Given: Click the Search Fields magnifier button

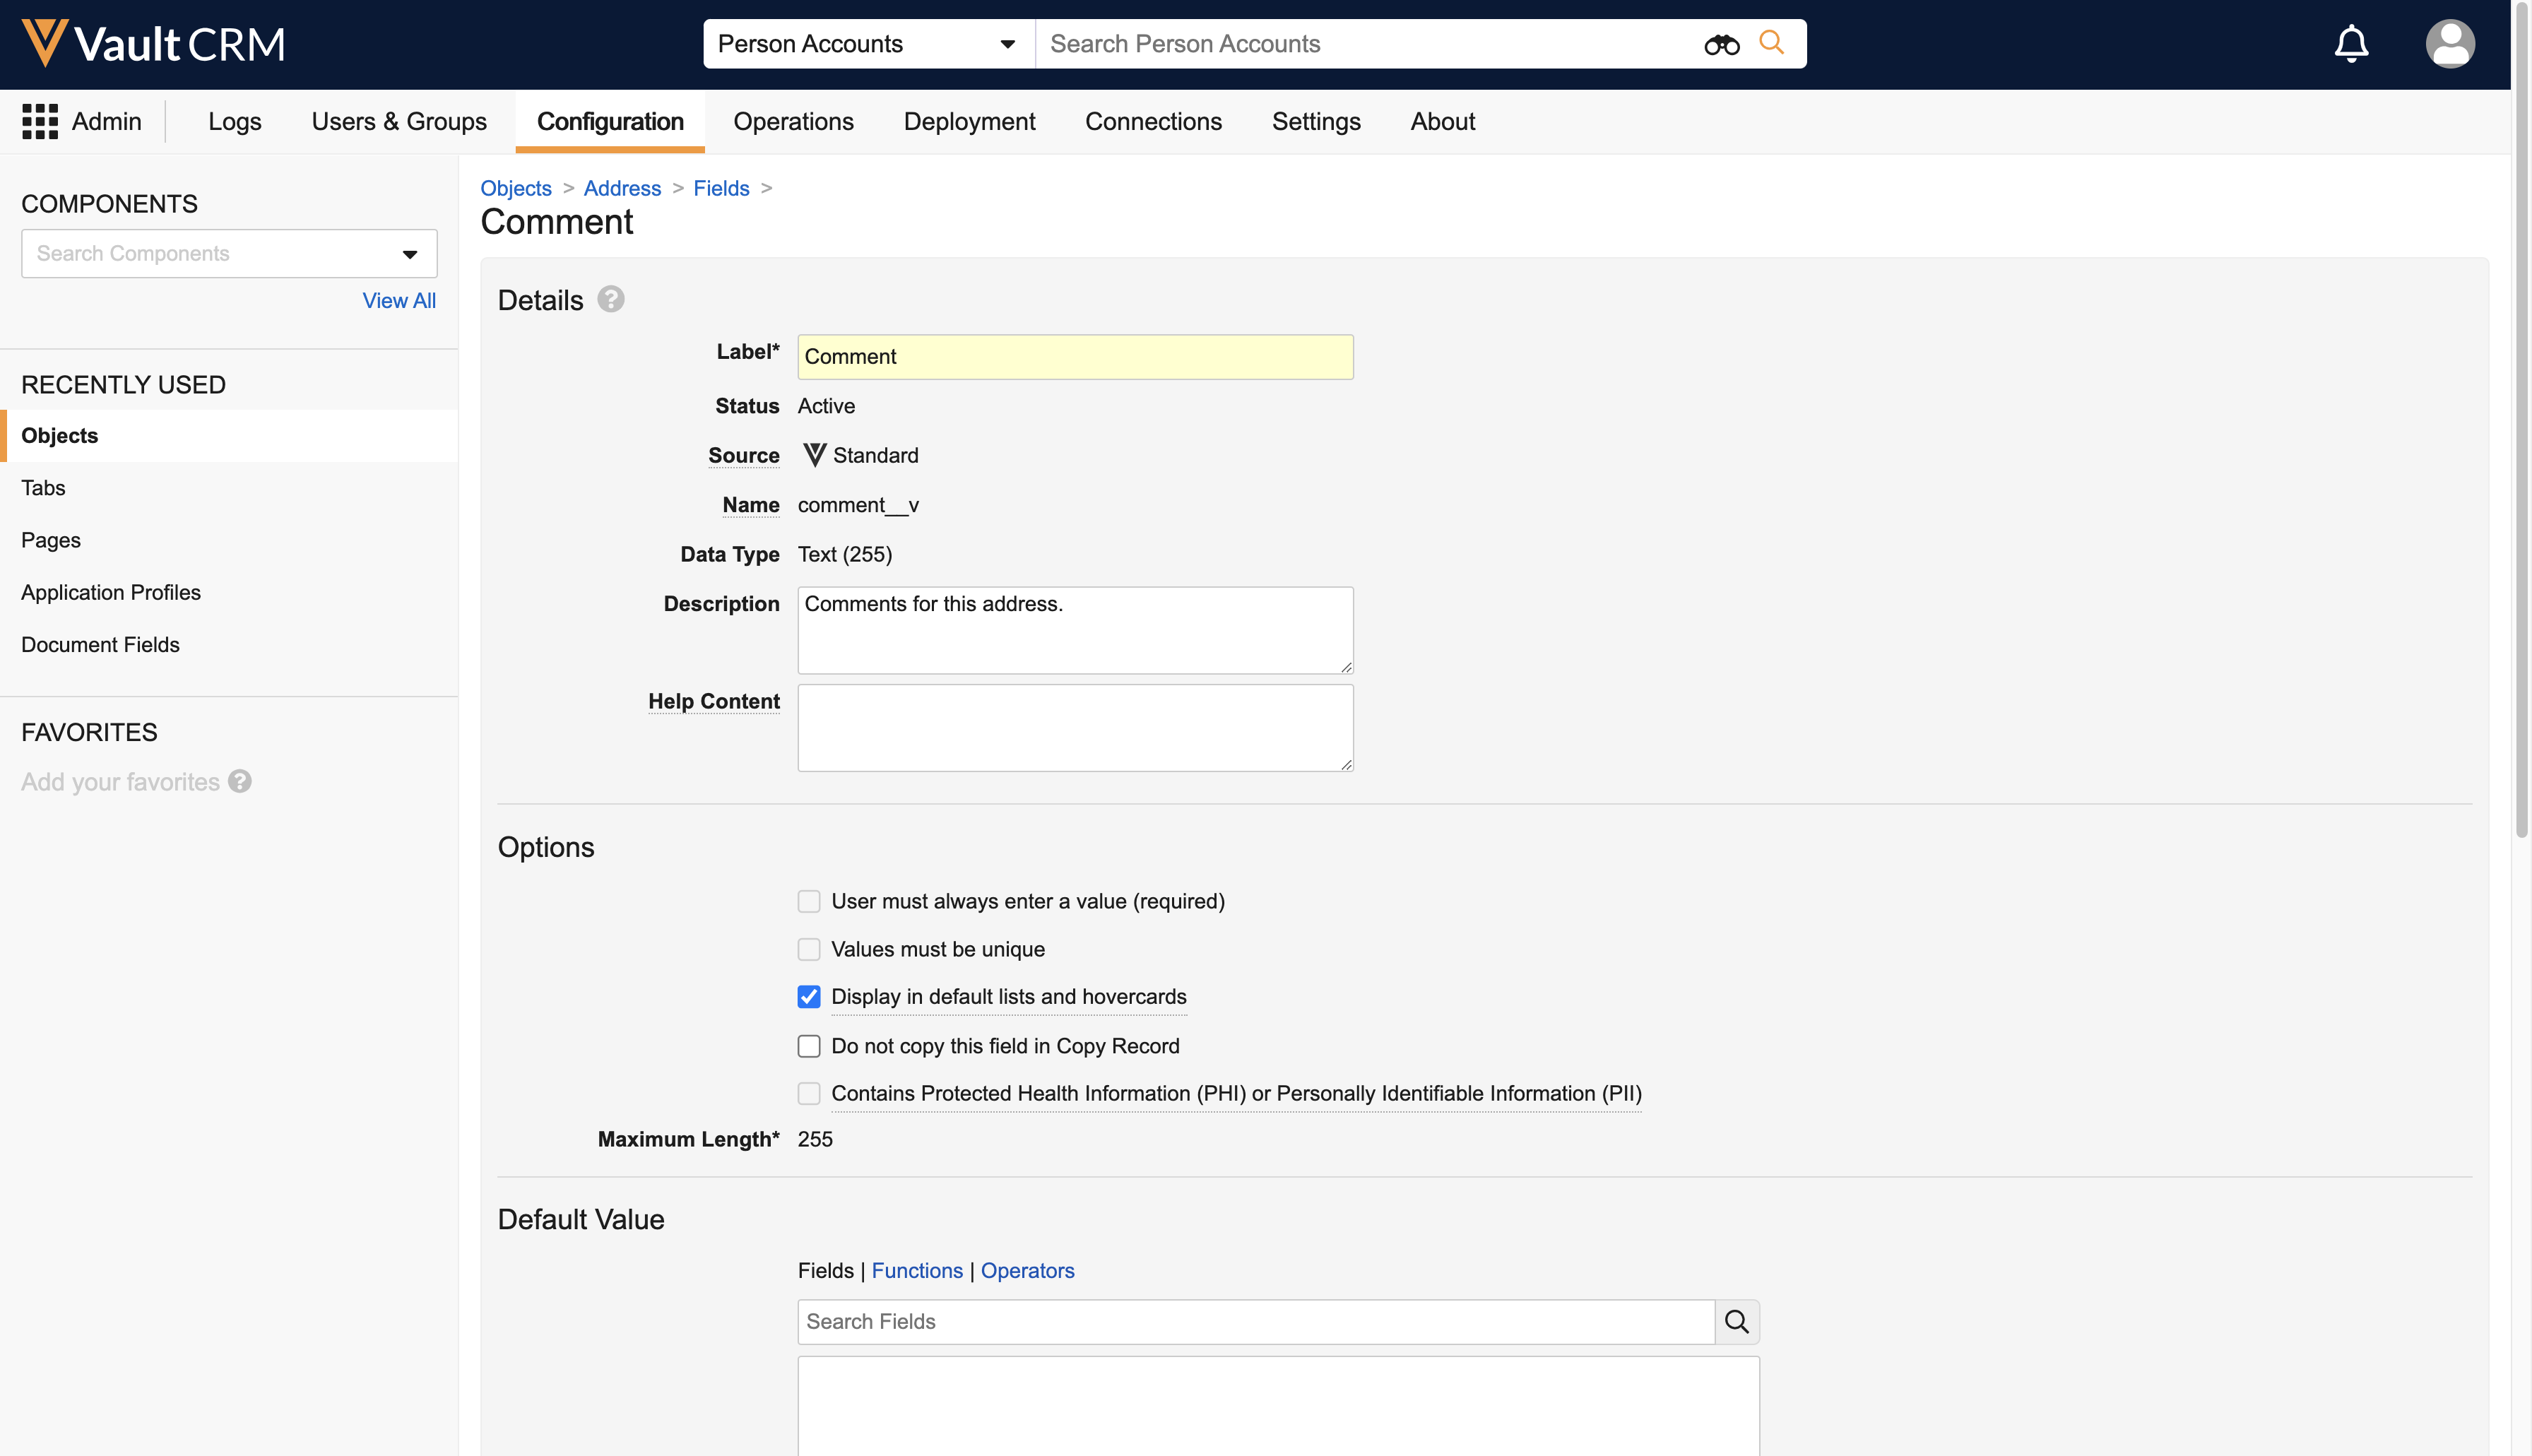Looking at the screenshot, I should tap(1737, 1321).
